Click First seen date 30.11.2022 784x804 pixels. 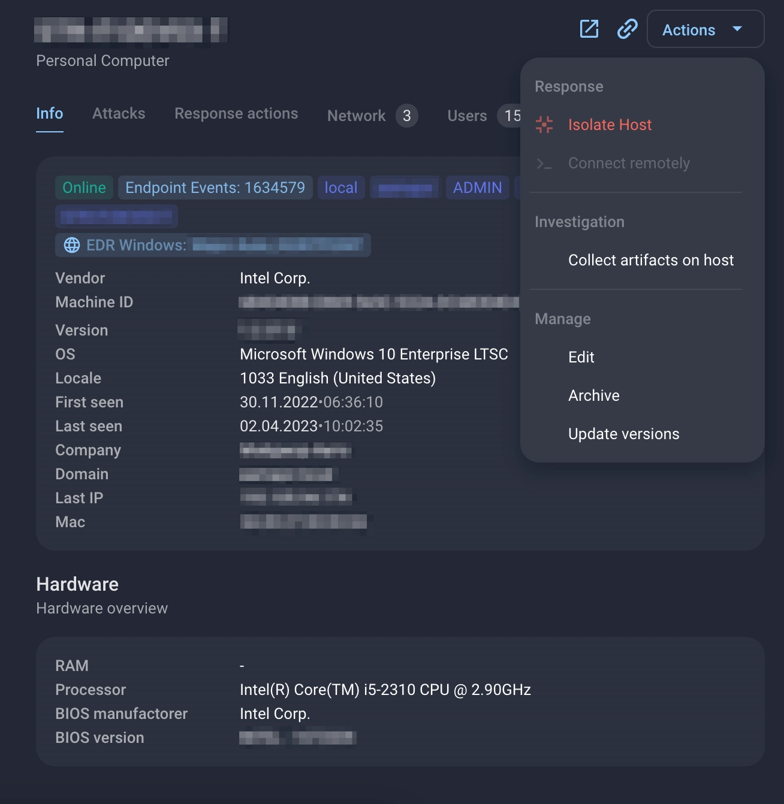coord(279,402)
